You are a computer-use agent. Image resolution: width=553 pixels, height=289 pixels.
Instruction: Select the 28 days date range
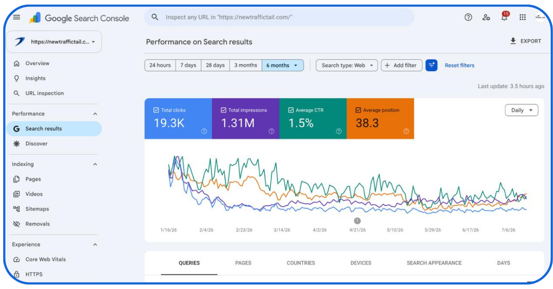pos(215,65)
